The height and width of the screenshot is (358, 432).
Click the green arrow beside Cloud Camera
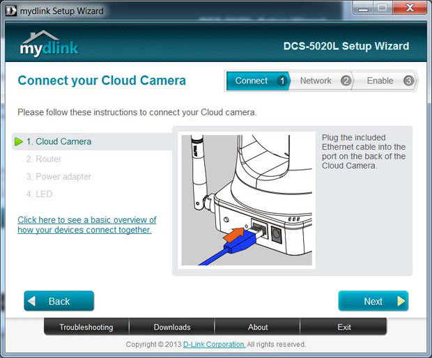18,141
